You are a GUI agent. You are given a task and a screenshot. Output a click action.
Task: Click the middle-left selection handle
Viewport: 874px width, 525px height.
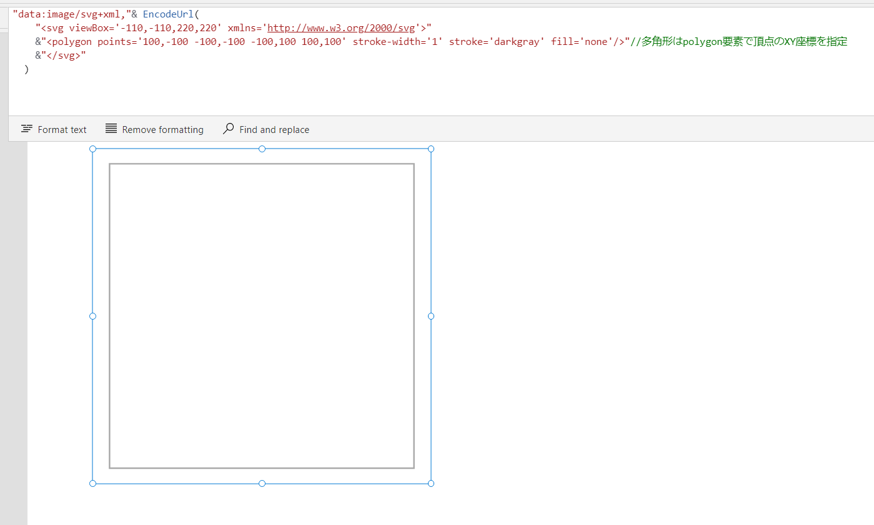93,316
